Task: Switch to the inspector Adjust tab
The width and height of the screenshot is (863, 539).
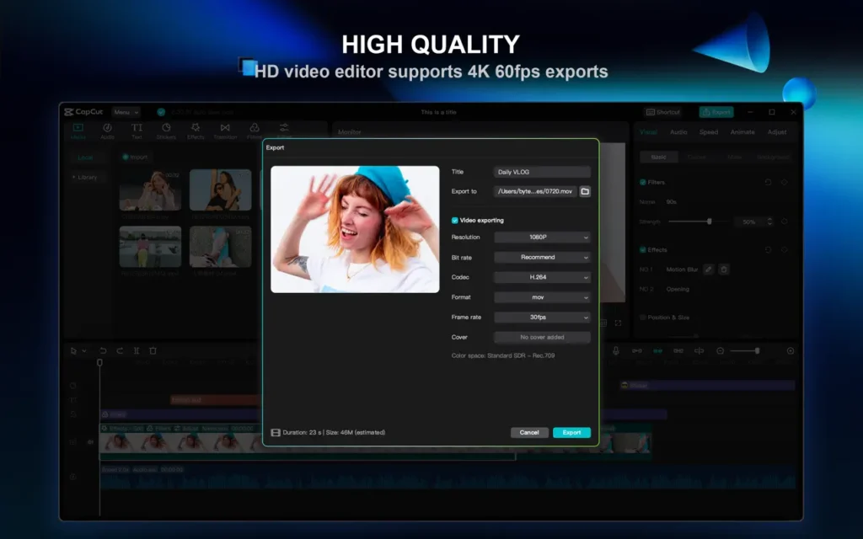Action: tap(776, 132)
